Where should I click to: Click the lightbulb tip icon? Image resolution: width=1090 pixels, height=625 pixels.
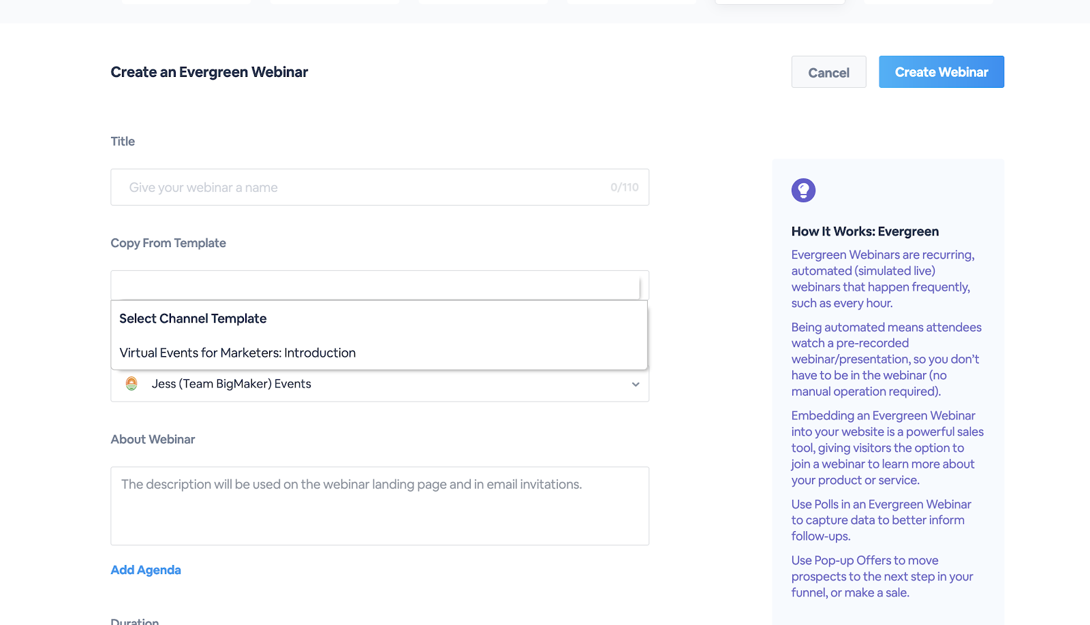click(803, 191)
